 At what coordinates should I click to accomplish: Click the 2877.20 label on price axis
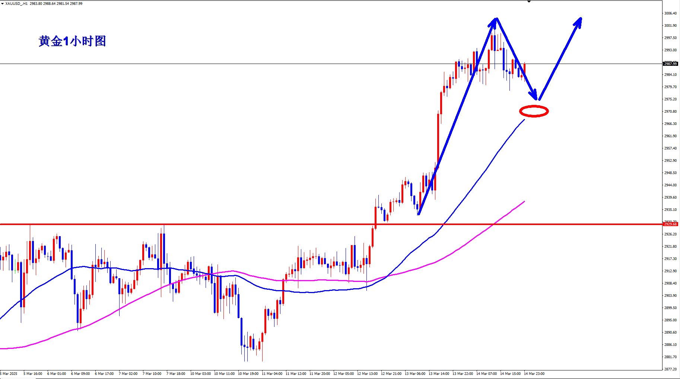(x=670, y=369)
